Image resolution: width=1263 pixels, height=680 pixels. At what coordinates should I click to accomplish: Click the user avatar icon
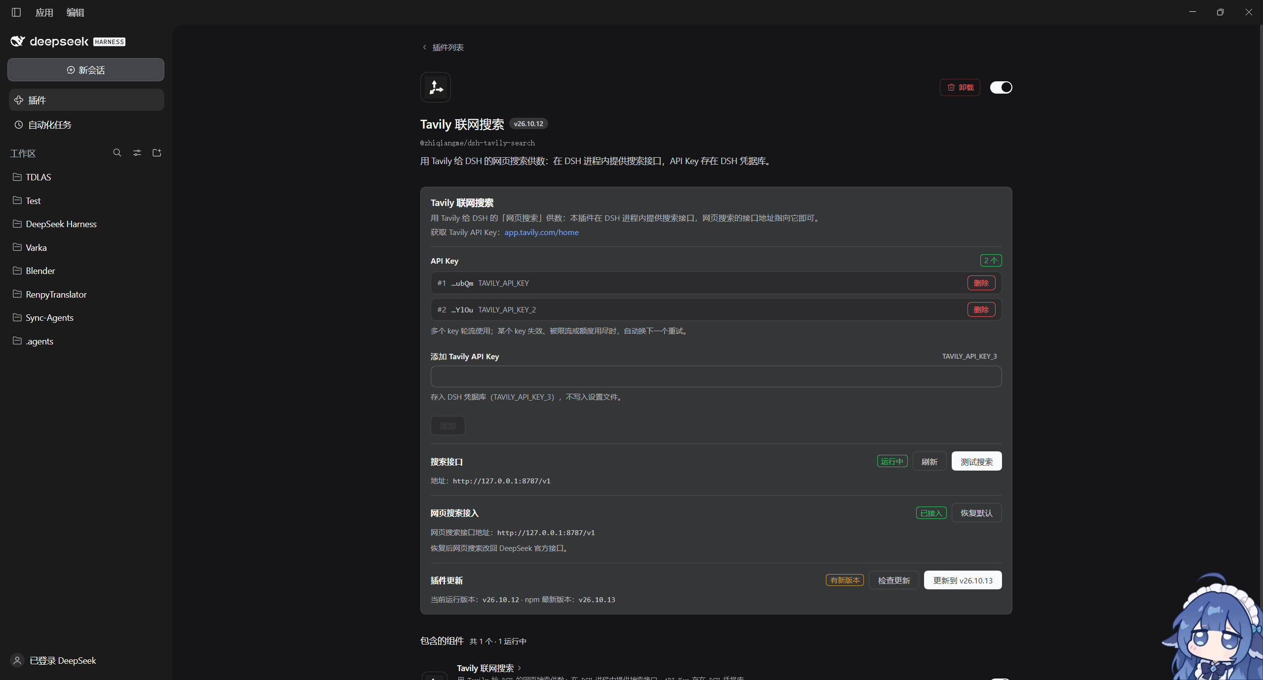17,660
